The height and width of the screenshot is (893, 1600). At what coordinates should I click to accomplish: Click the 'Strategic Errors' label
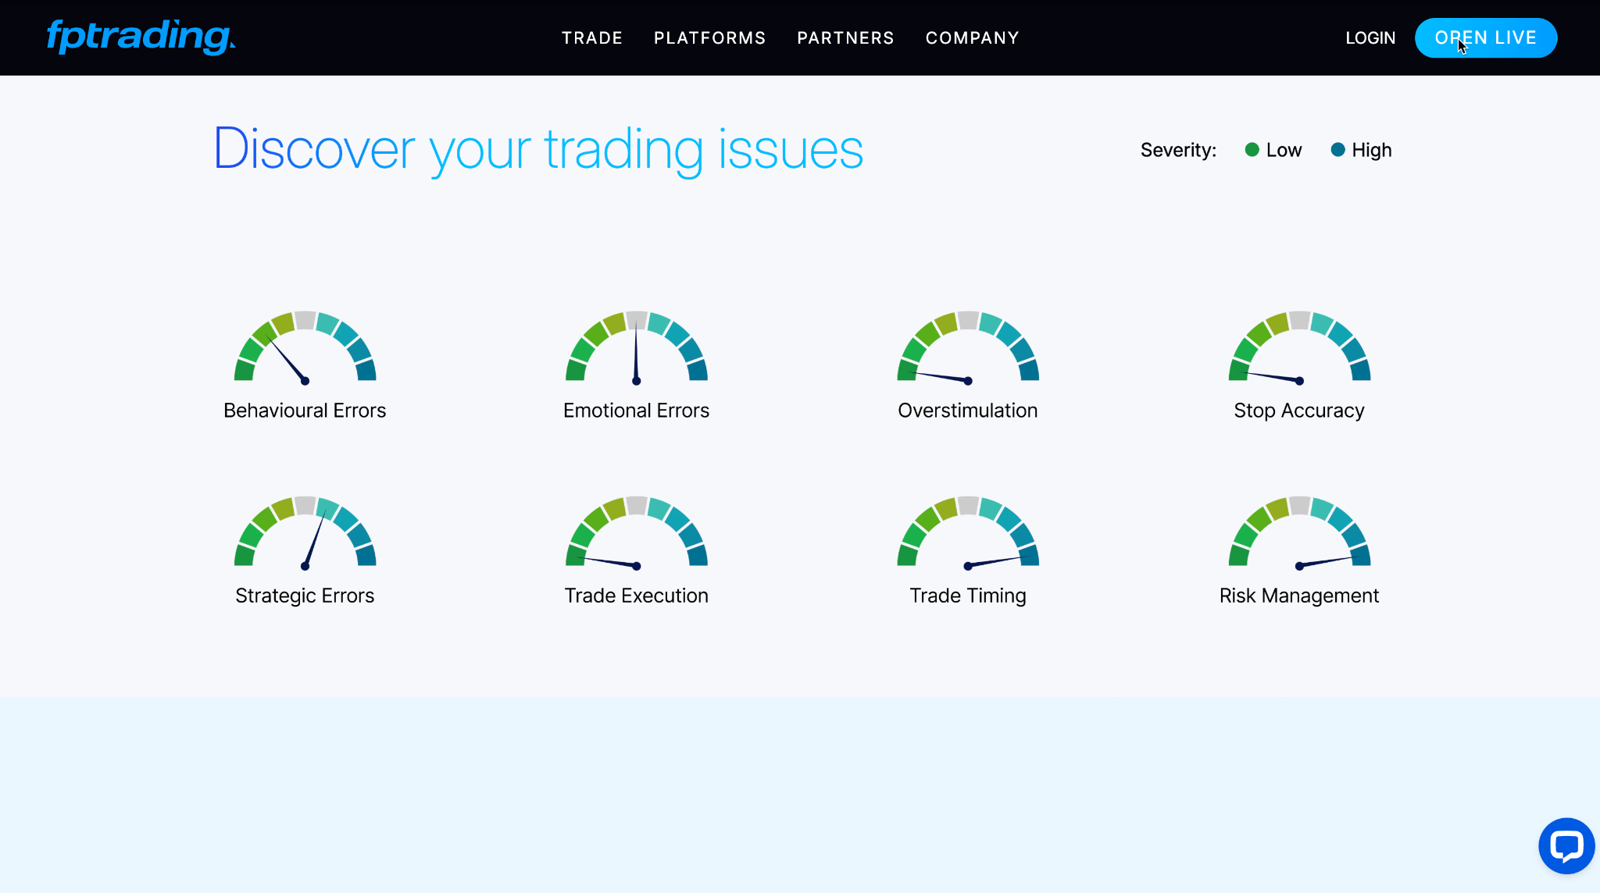pyautogui.click(x=305, y=596)
